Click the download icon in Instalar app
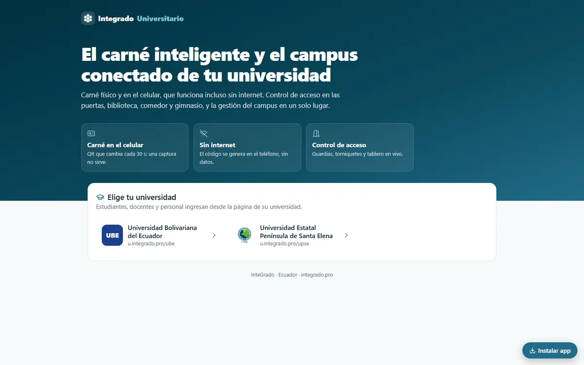The width and height of the screenshot is (584, 365). point(532,350)
